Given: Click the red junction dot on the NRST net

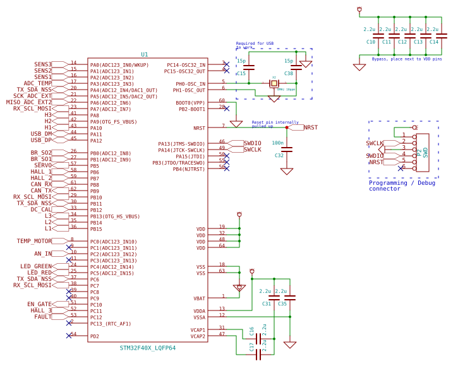Looking at the screenshot, I should [287, 127].
